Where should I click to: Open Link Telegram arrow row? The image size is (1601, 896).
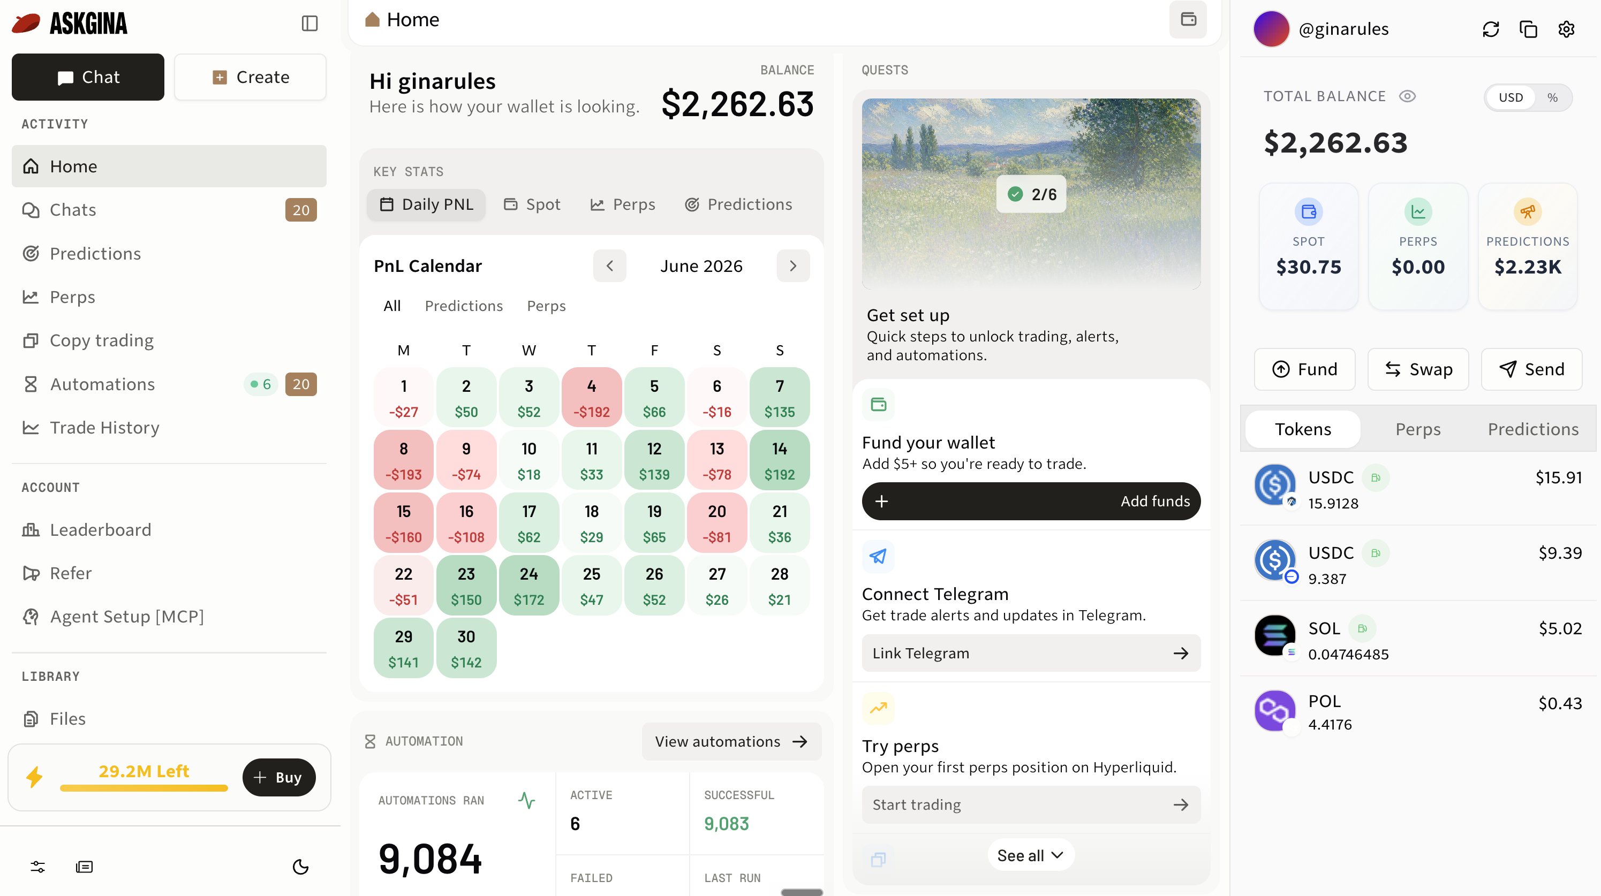coord(1030,653)
